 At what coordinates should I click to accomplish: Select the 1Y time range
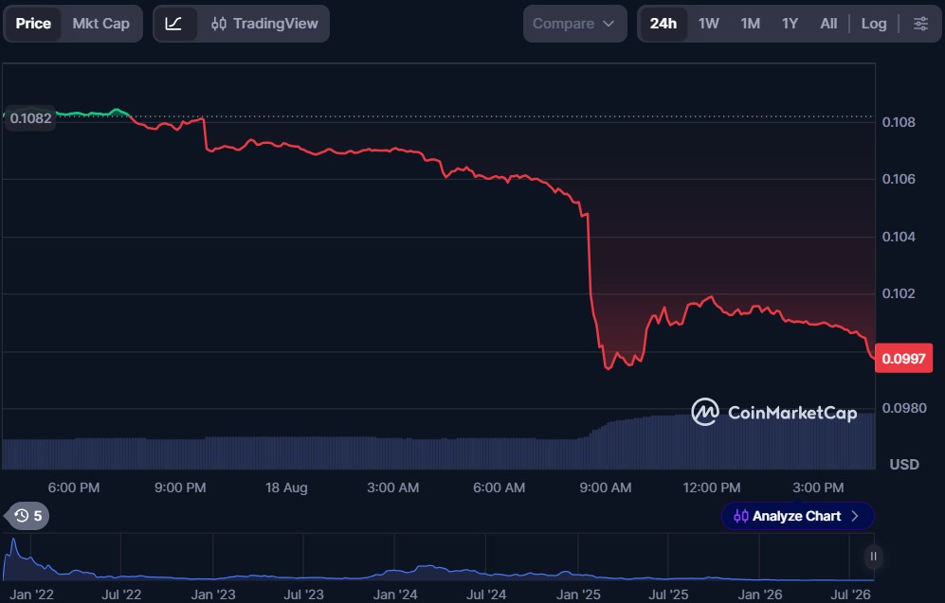tap(791, 24)
